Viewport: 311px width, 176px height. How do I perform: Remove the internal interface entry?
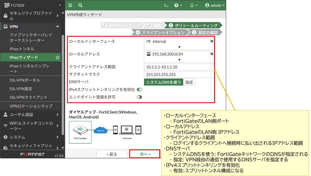coord(211,41)
